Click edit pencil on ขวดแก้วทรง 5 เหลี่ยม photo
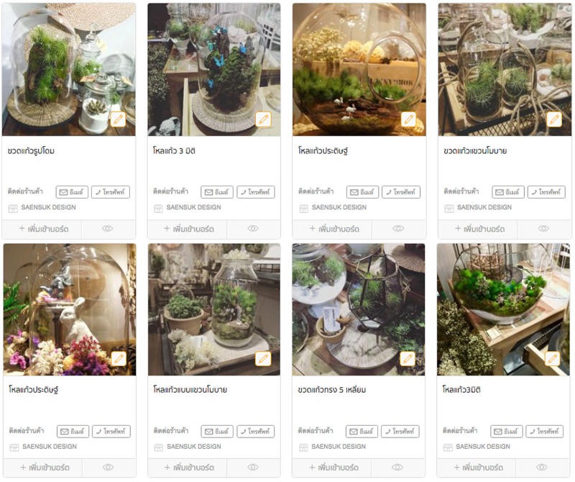Screen dimensions: 575x482 pos(408,359)
